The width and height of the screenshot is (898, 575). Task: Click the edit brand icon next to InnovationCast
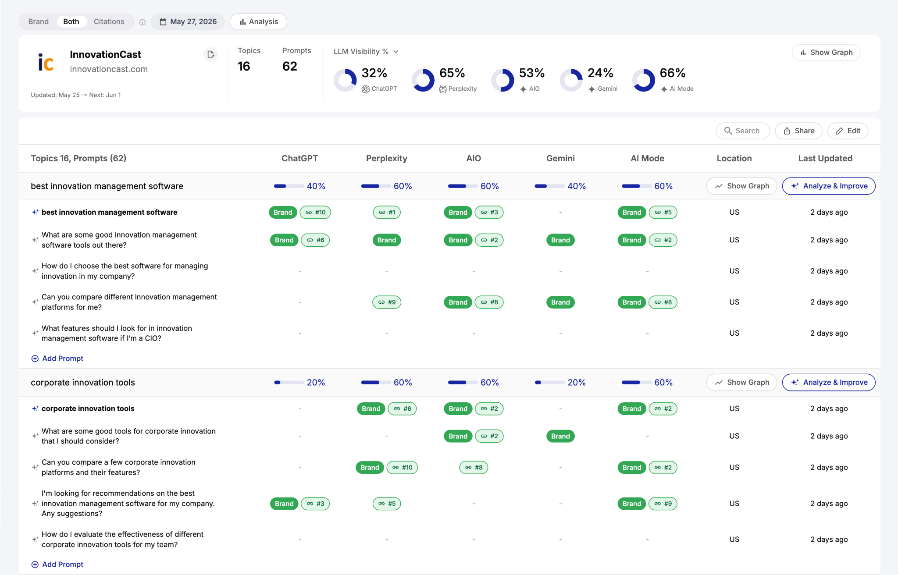pos(210,54)
